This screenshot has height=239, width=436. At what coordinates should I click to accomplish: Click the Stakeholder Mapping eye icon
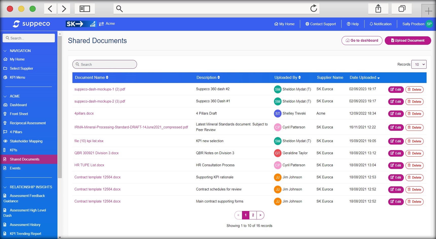(x=5, y=141)
